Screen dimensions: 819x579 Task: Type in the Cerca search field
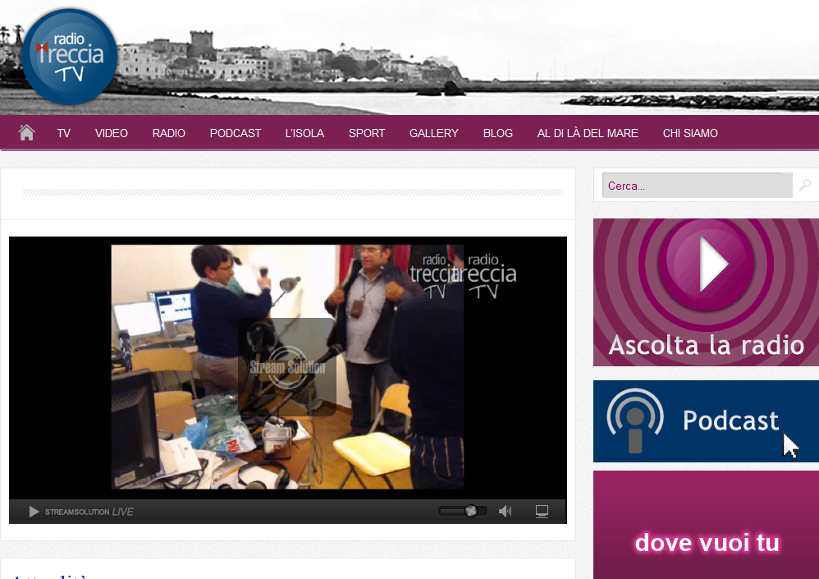[696, 186]
